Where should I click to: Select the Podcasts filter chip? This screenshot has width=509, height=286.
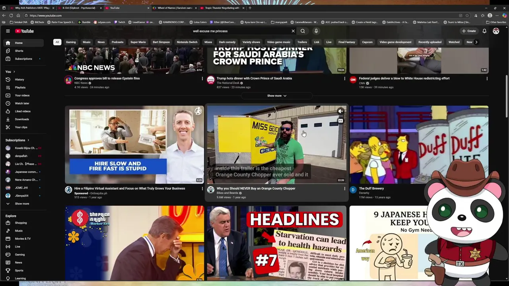[x=117, y=42]
